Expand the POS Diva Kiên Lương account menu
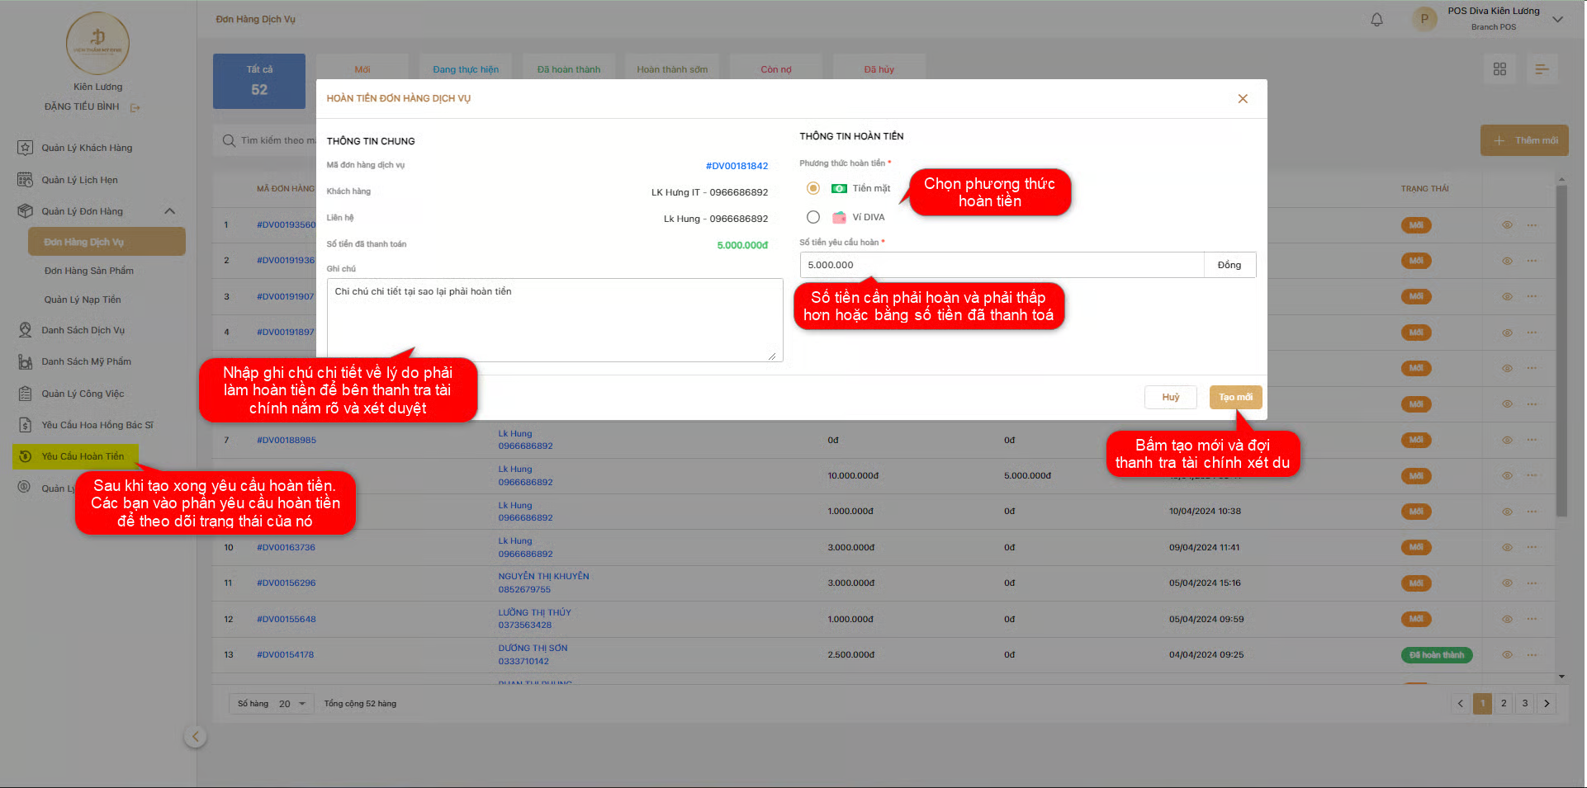This screenshot has height=788, width=1587. 1557,20
